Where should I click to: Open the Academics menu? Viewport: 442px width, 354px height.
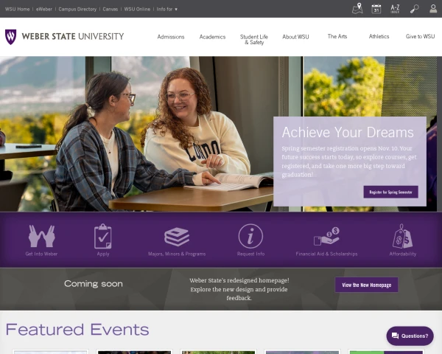coord(213,37)
